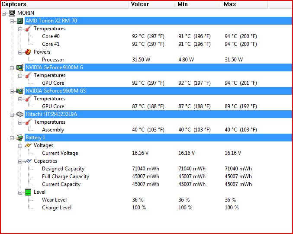Click the Valeur column header
293x234 pixels.
click(151, 4)
